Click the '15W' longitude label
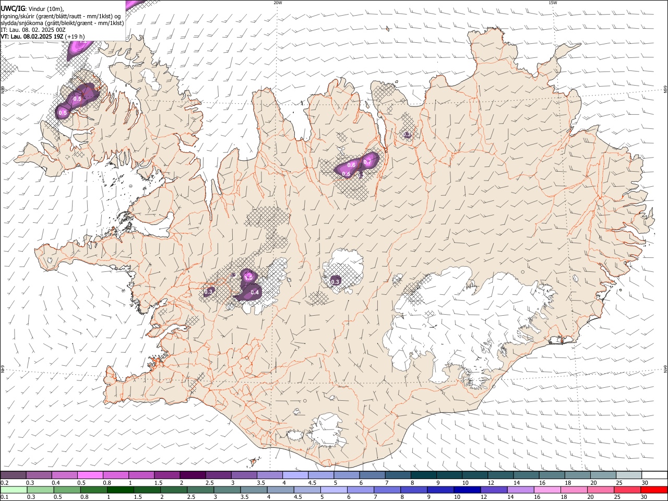The image size is (668, 501). (x=553, y=3)
